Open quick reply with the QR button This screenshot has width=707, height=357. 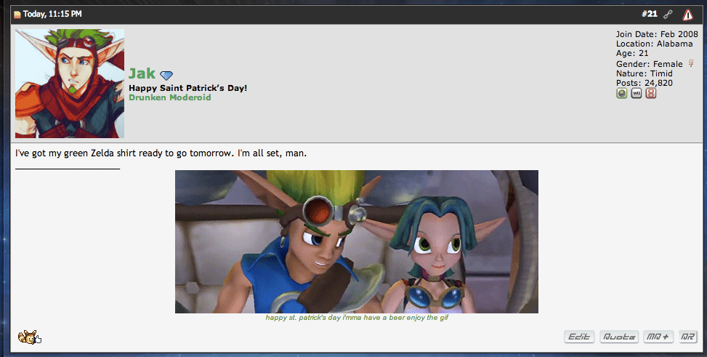687,337
